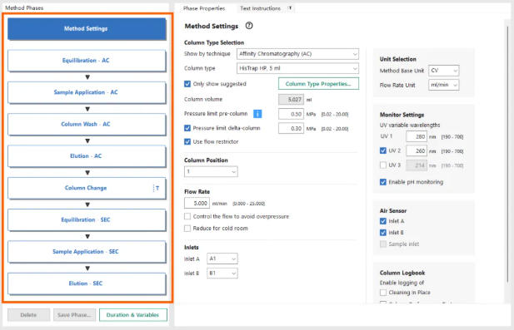Select the Equilibration - SEC phase
This screenshot has height=330, width=514.
(87, 219)
